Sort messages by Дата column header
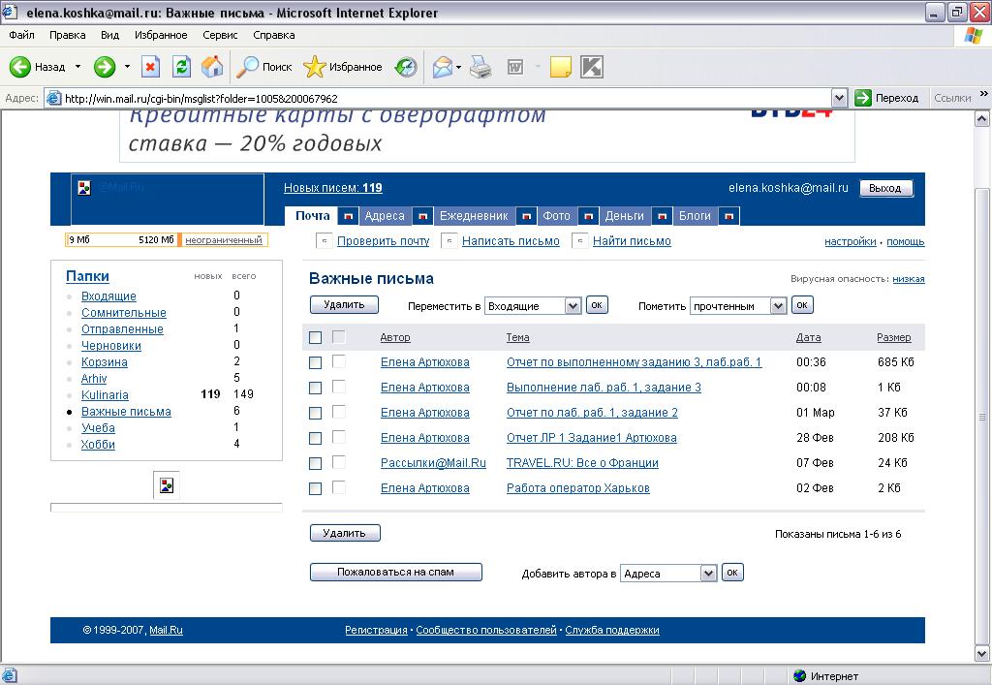This screenshot has width=992, height=685. click(808, 338)
